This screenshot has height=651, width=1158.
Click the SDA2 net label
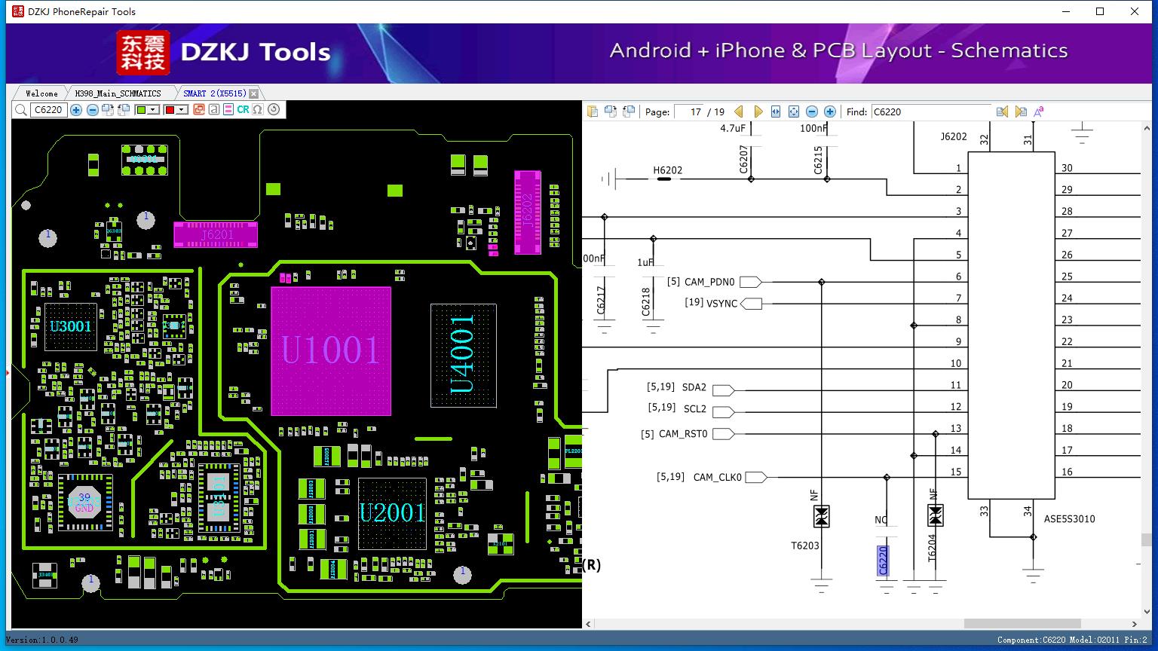click(694, 387)
